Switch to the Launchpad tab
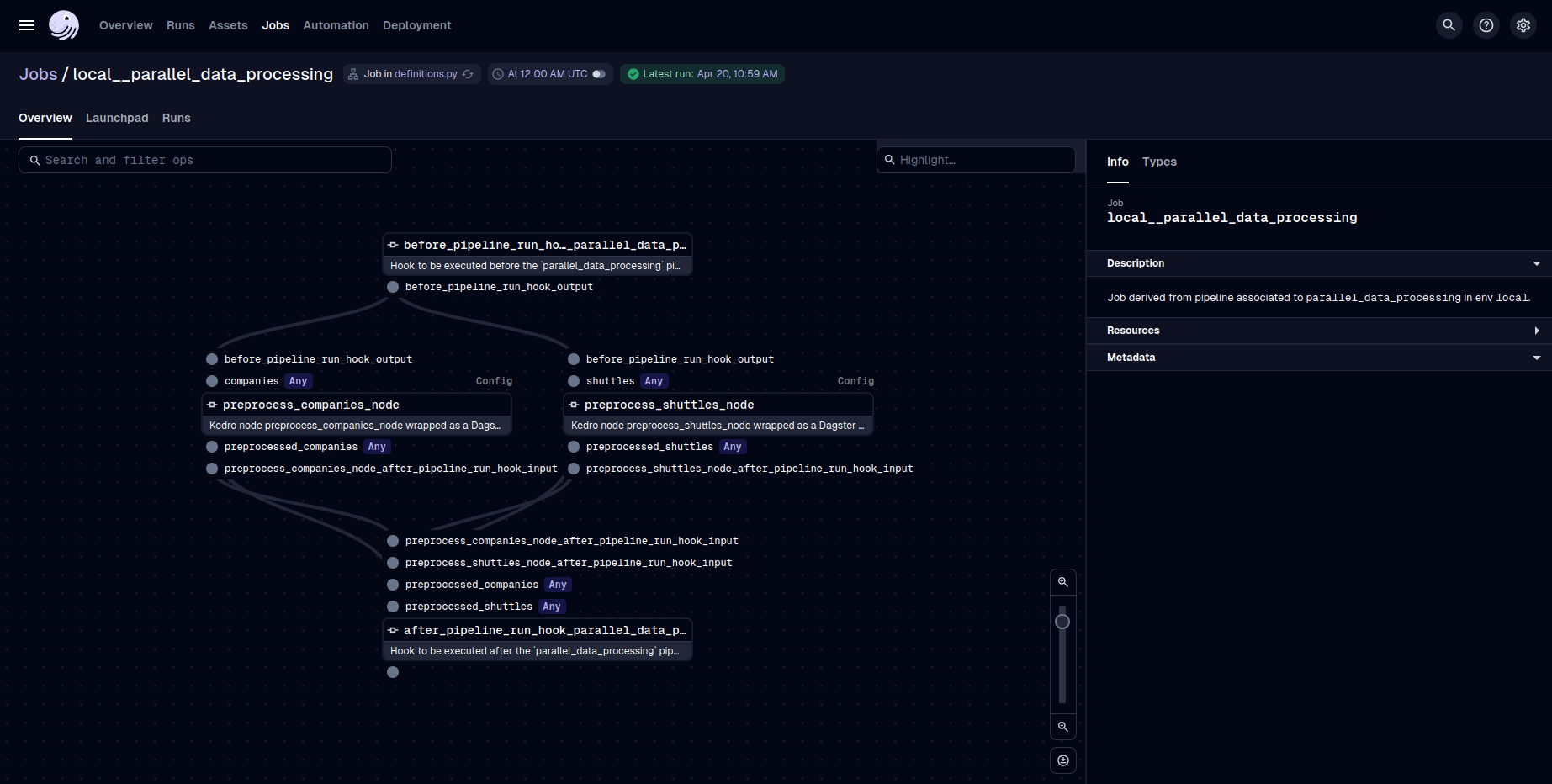The image size is (1552, 784). pos(117,118)
